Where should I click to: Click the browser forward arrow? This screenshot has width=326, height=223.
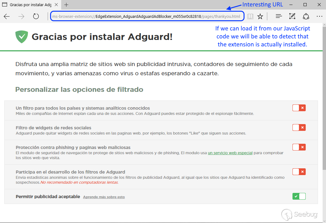click(x=21, y=16)
